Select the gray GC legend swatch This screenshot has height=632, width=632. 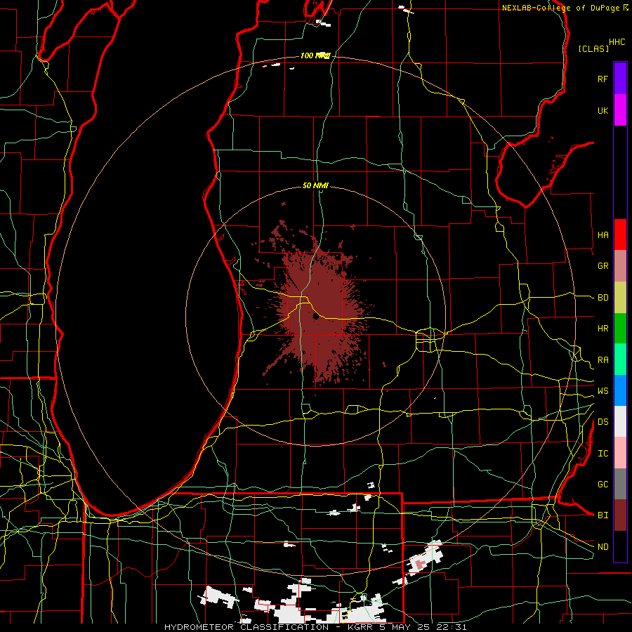pyautogui.click(x=620, y=484)
